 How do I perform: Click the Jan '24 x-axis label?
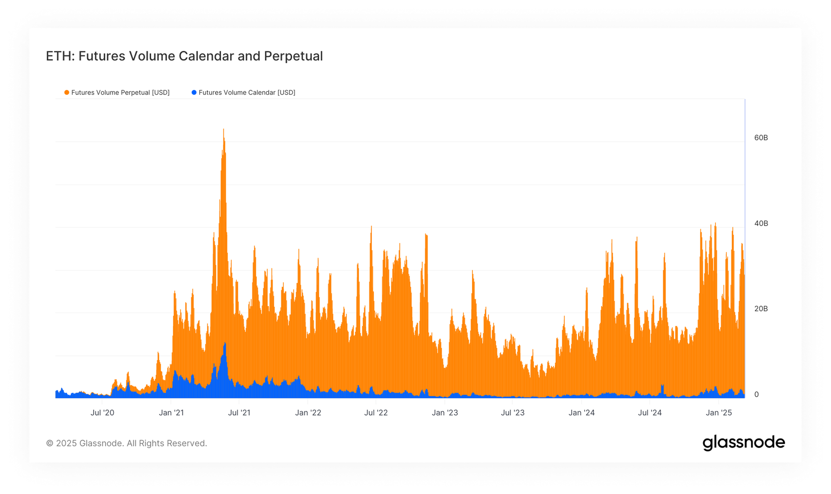point(581,413)
